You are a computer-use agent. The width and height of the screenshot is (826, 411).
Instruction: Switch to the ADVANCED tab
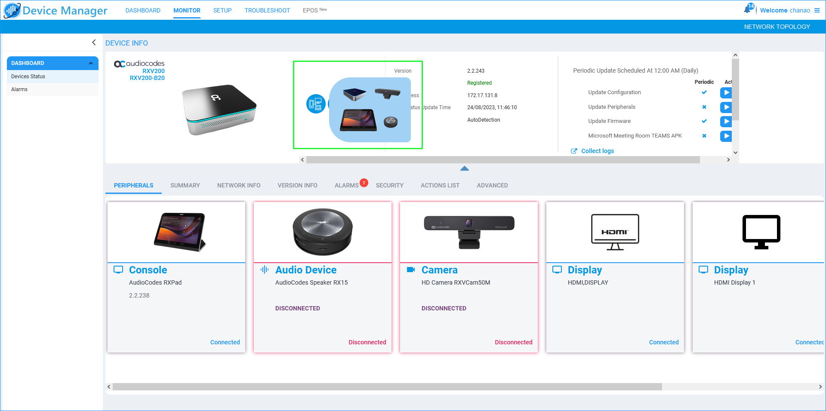click(492, 185)
